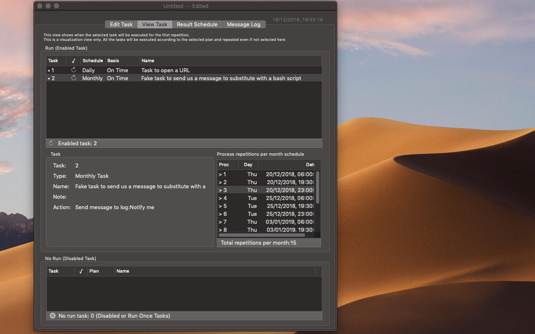This screenshot has width=535, height=334.
Task: Select repetition > 3 Thu 20/12/2018 23:00
Action: (266, 190)
